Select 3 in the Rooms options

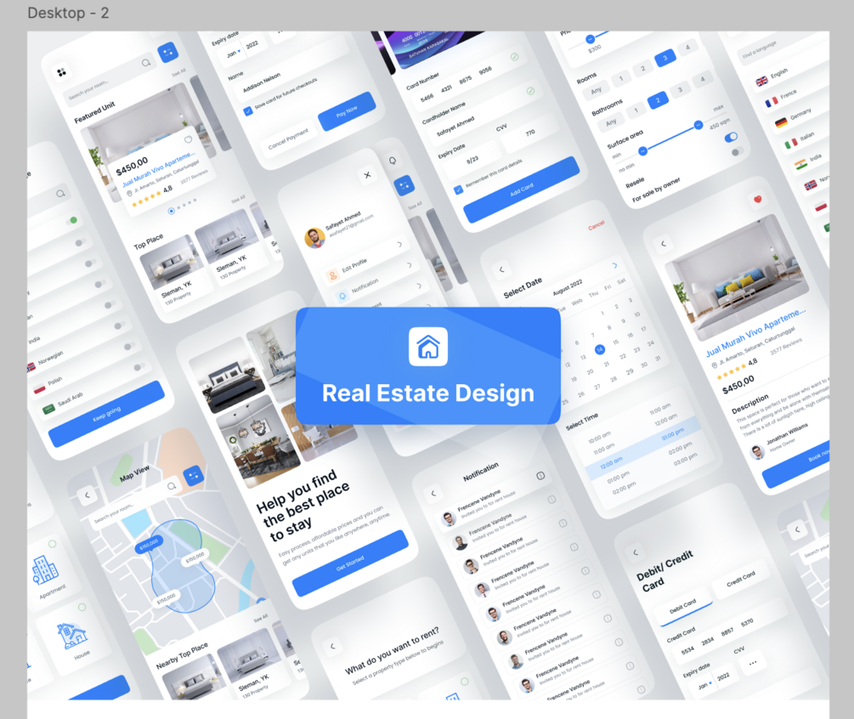tap(665, 58)
